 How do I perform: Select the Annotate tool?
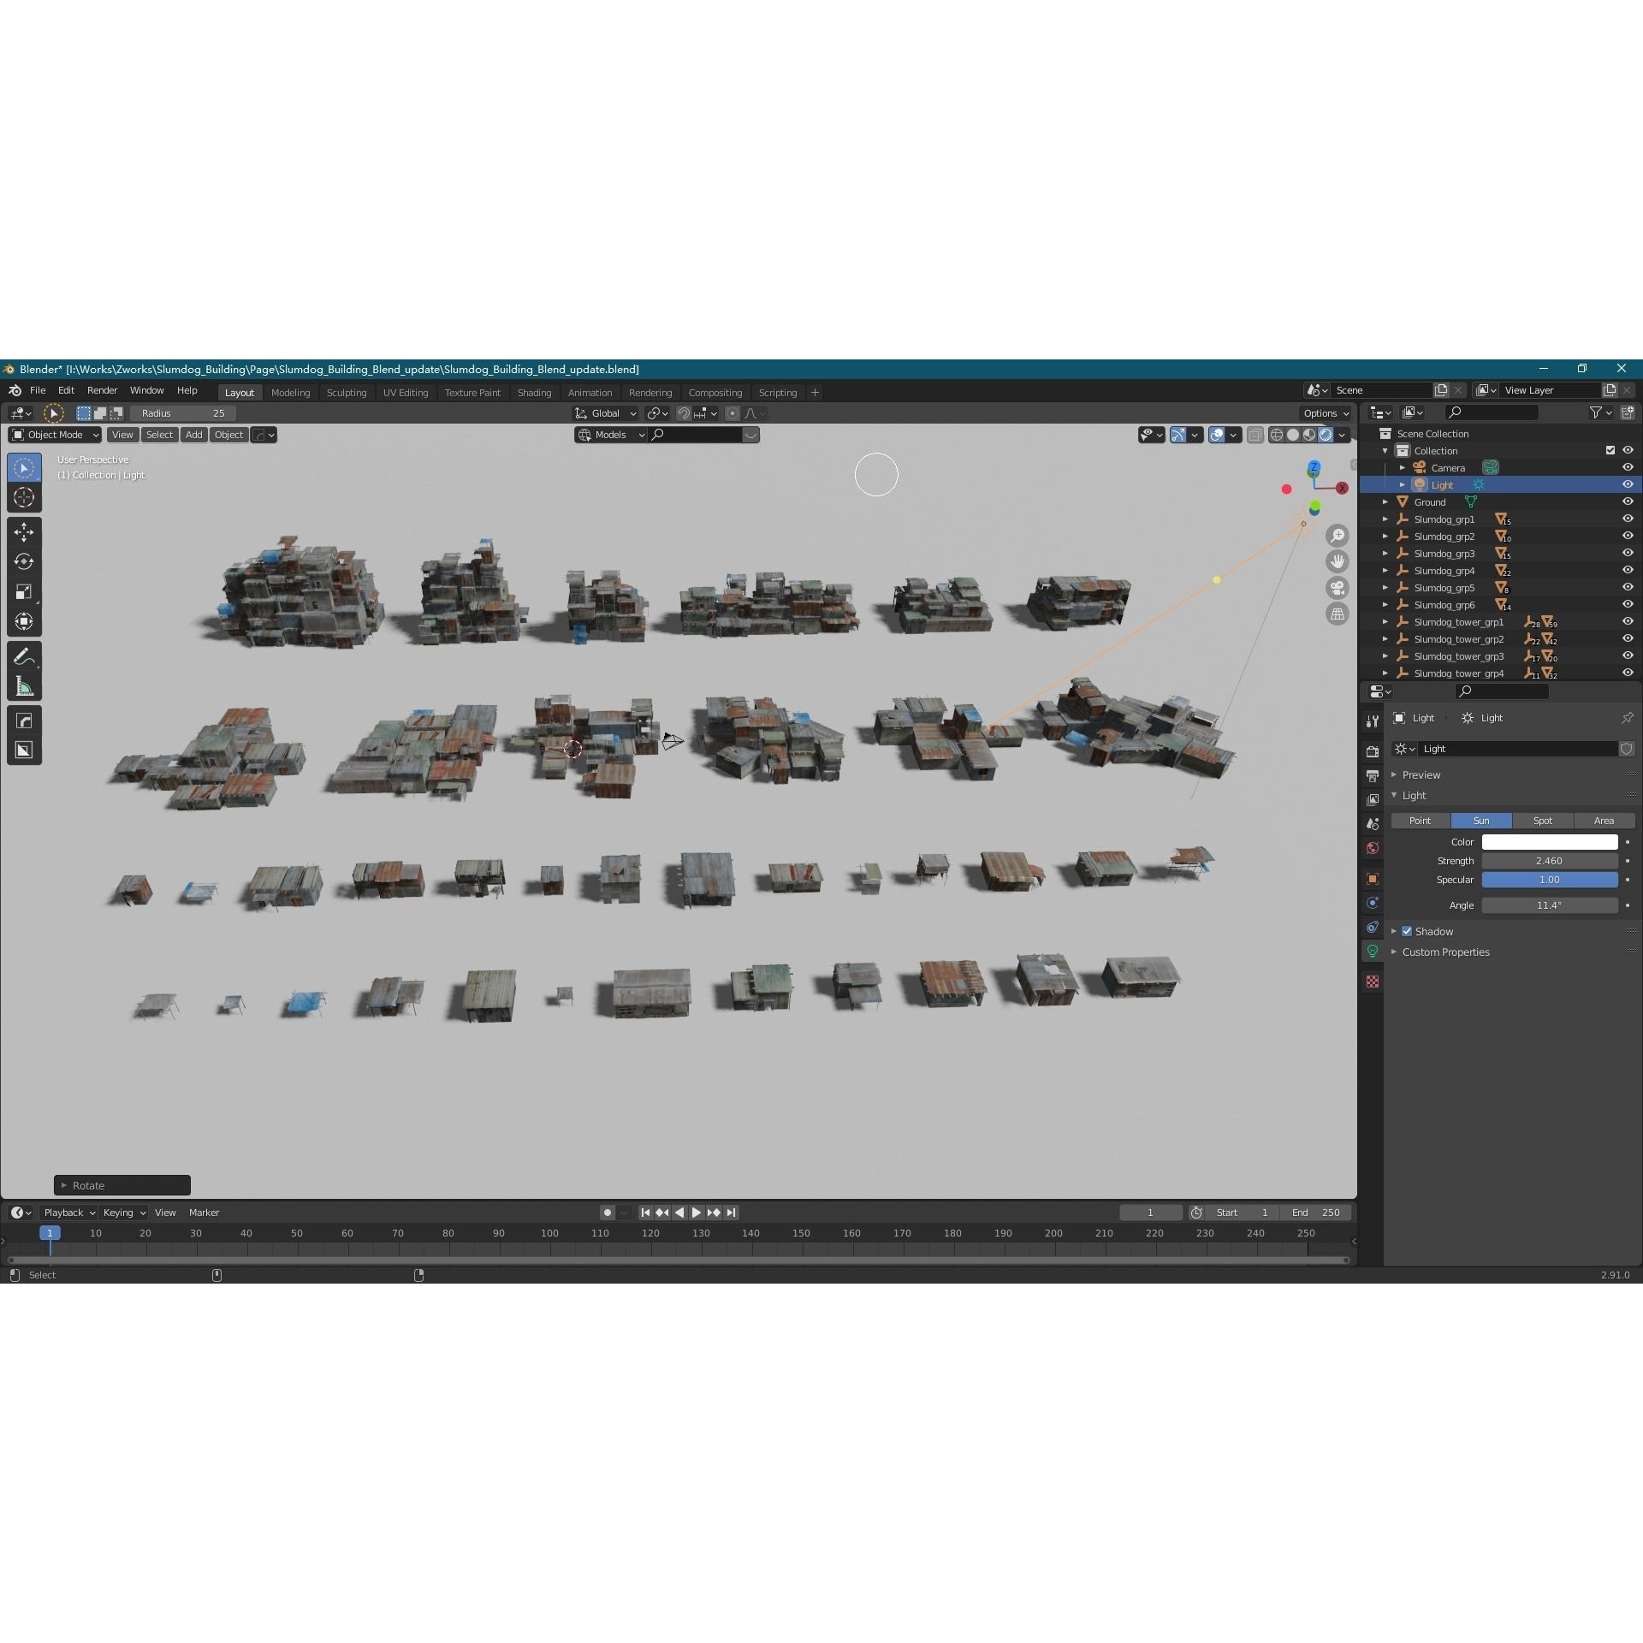(24, 655)
